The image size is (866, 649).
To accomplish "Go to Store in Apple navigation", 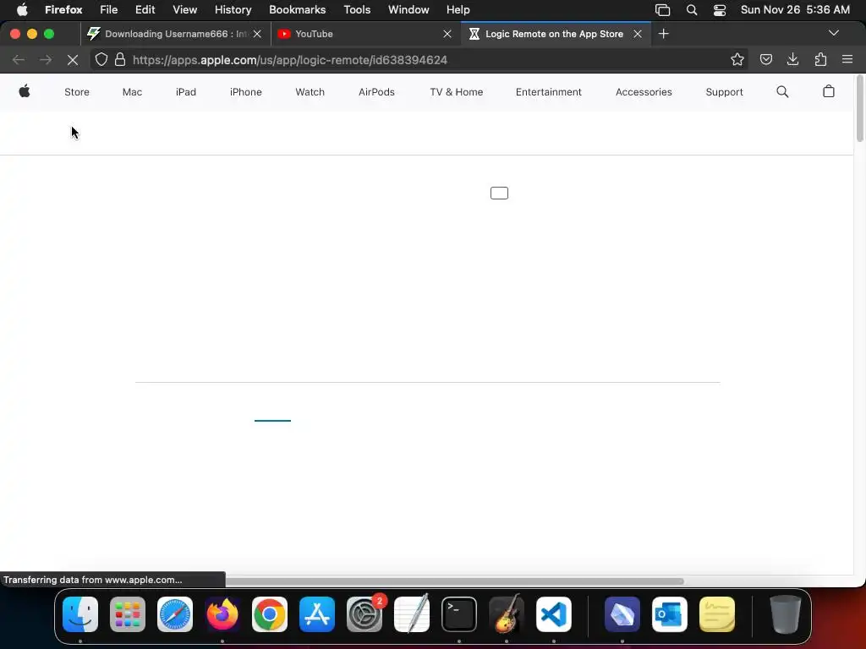I will click(77, 92).
